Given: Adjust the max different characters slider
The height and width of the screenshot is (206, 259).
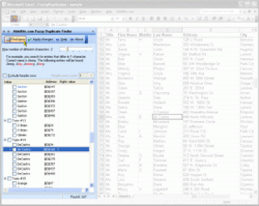Looking at the screenshot, I should 67,49.
